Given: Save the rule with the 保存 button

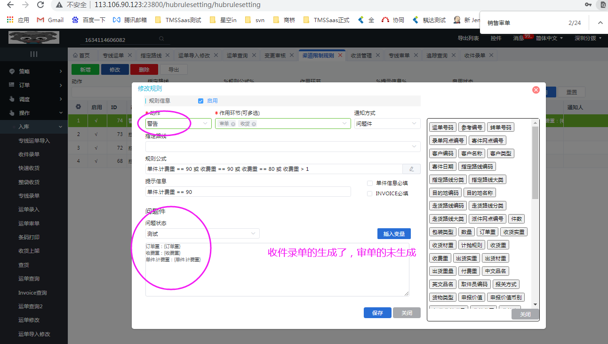Looking at the screenshot, I should (x=377, y=313).
